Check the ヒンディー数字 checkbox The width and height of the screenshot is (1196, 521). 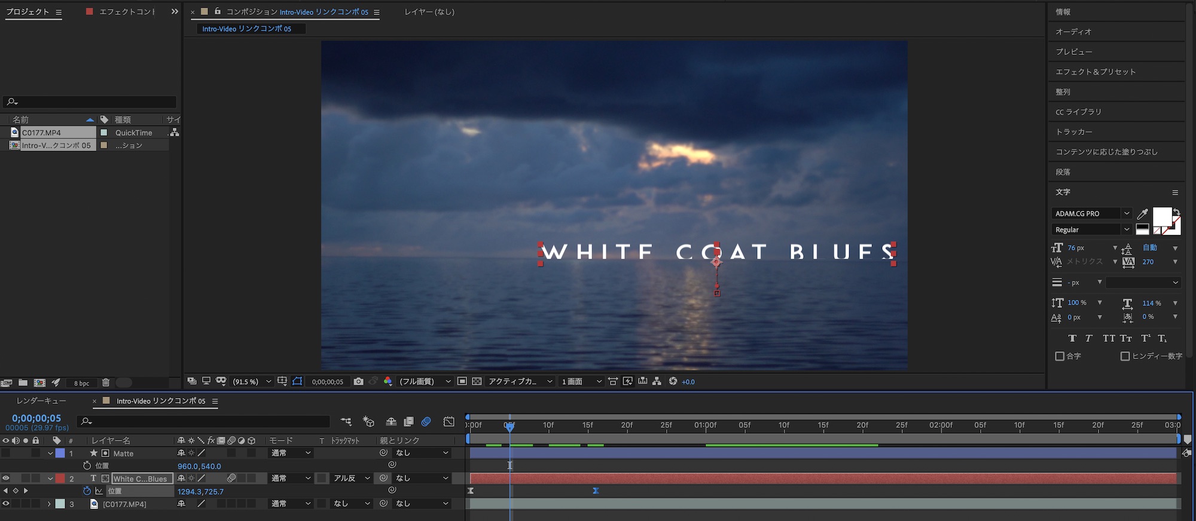tap(1125, 356)
